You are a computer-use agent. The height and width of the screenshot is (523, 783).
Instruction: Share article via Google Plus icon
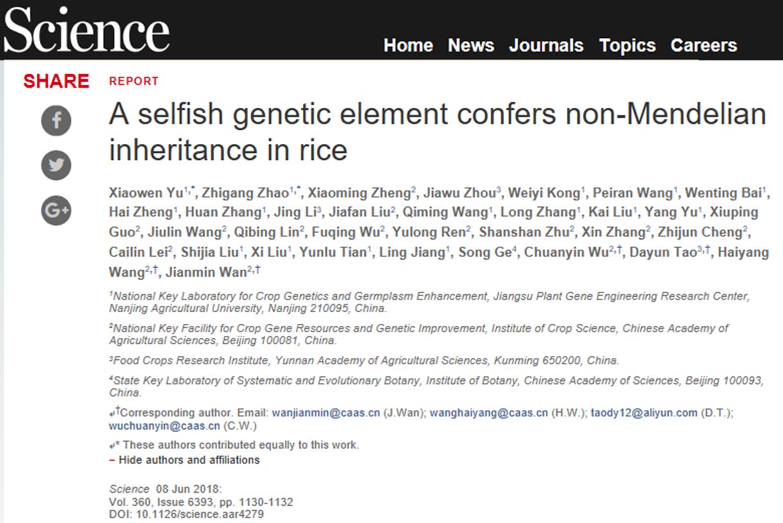click(x=56, y=210)
